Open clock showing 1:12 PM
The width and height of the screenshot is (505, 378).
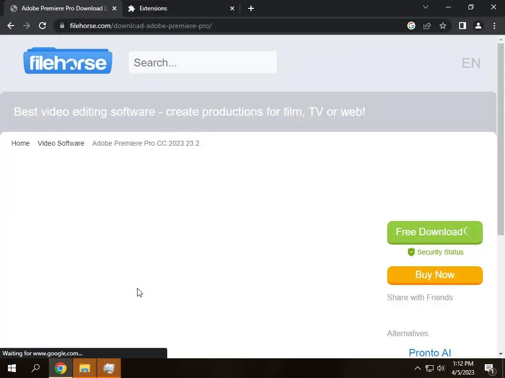(463, 368)
